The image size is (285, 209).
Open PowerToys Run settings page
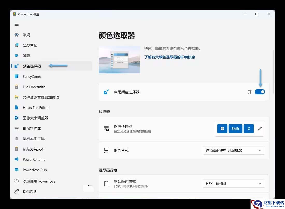tap(52, 170)
